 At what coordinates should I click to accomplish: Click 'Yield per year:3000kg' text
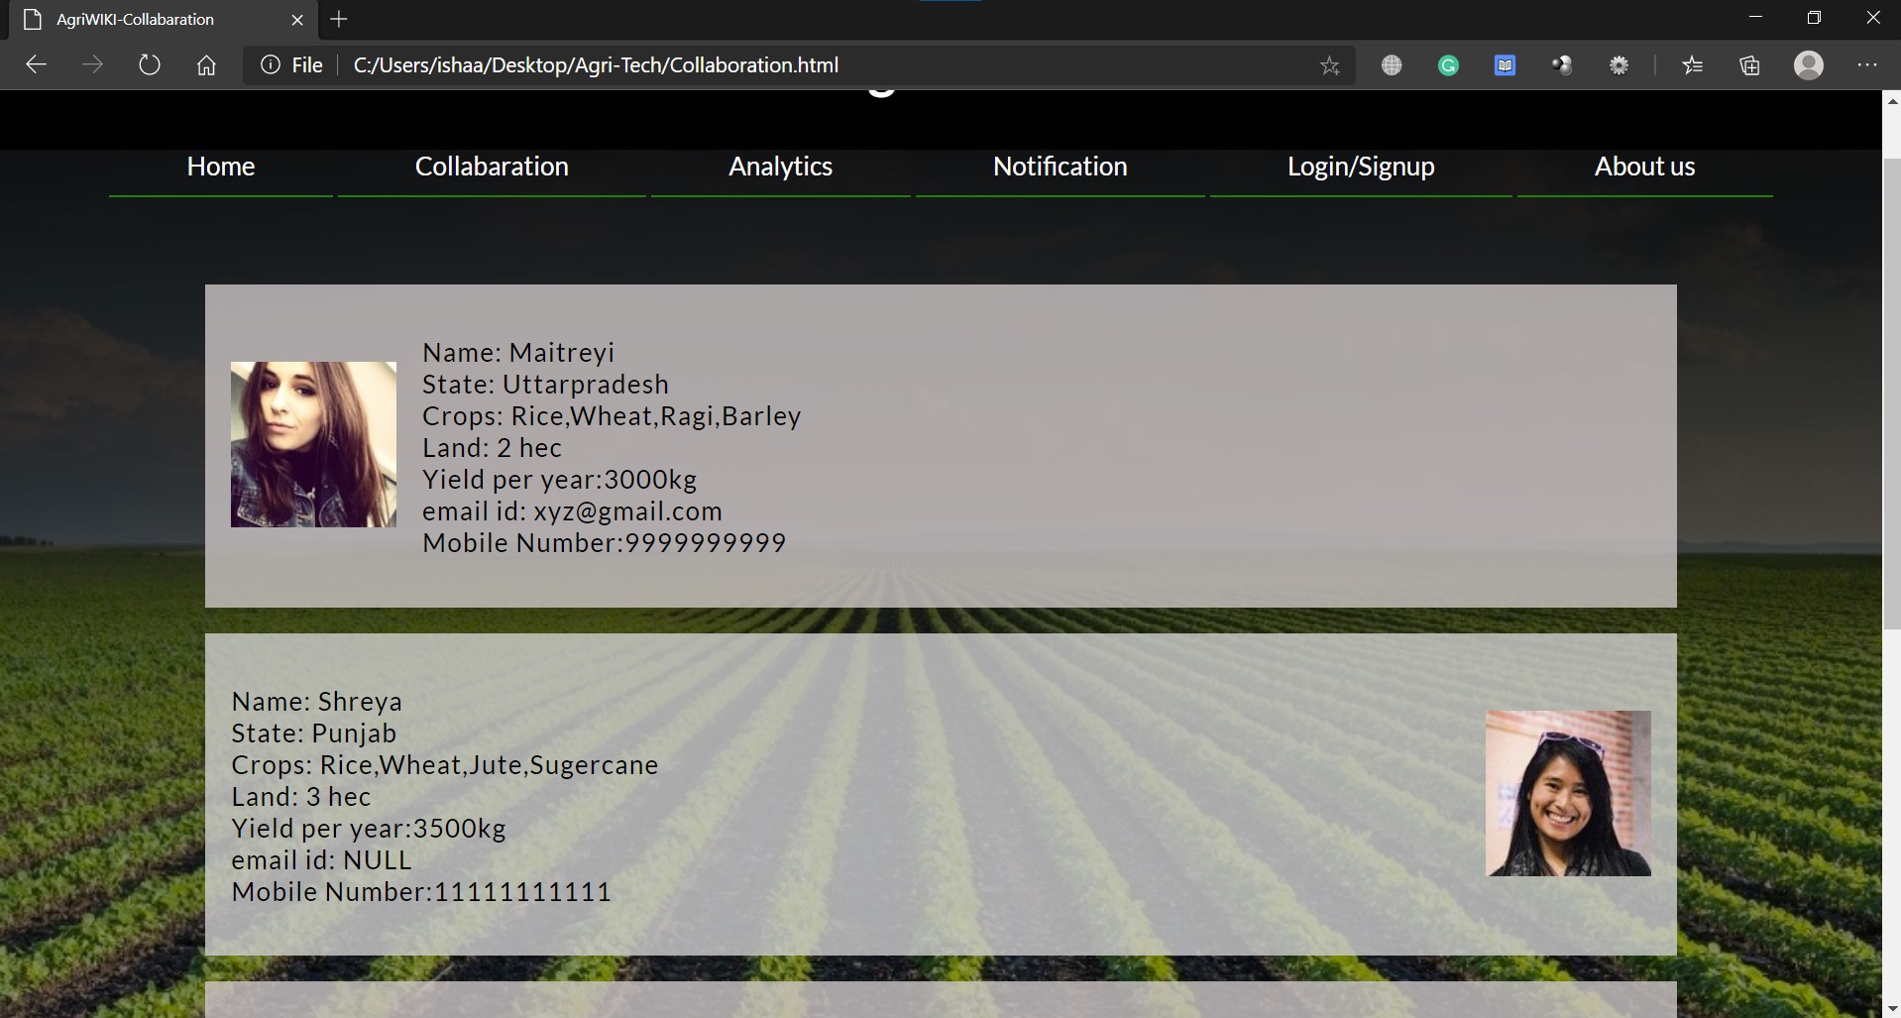tap(559, 480)
